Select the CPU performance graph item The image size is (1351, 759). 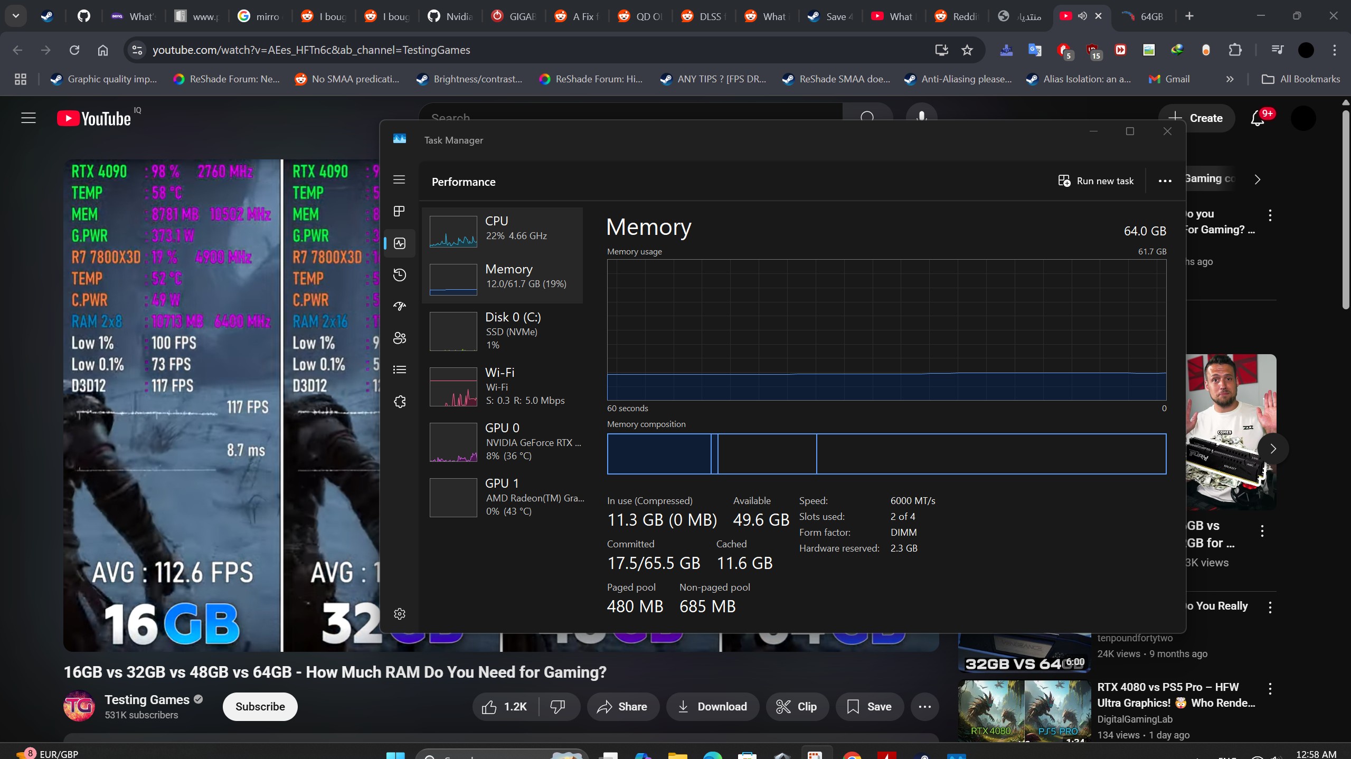[x=502, y=231]
